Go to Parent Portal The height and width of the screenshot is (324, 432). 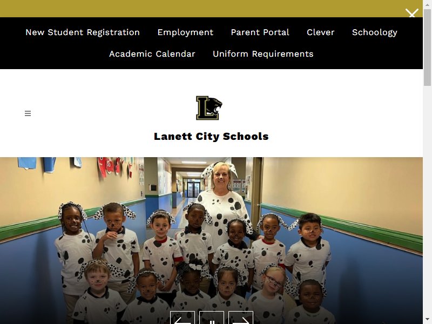[x=260, y=32]
